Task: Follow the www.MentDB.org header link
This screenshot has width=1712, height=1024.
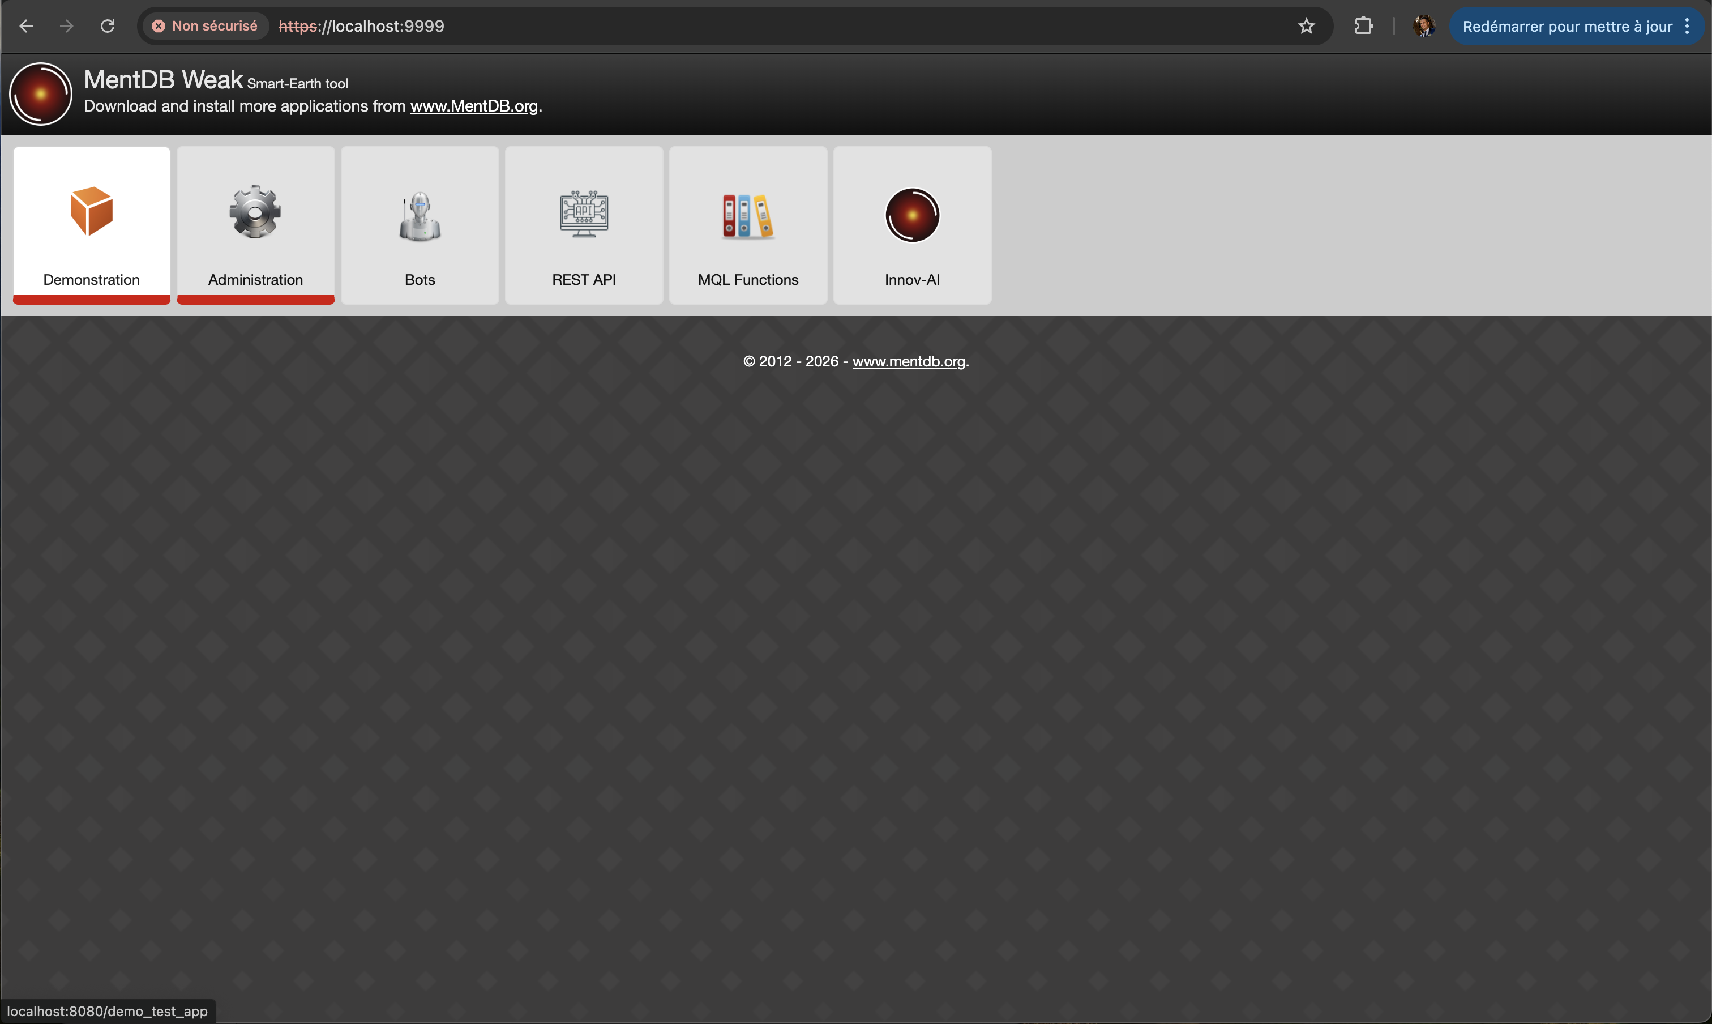Action: 473,106
